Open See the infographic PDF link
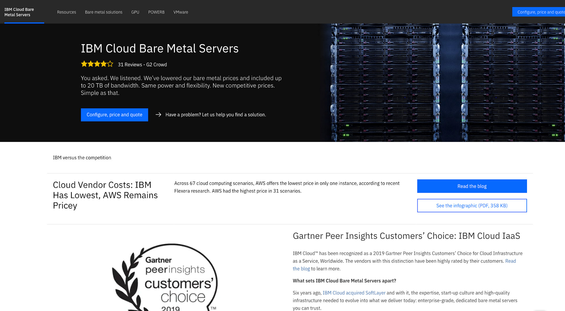The image size is (565, 311). (x=471, y=205)
